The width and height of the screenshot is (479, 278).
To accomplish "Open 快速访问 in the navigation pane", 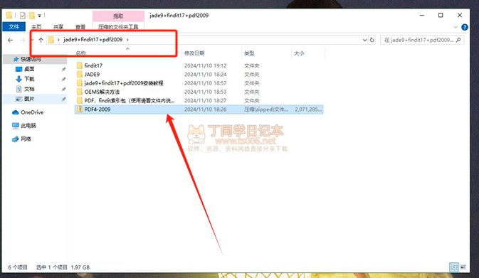I will coord(31,59).
